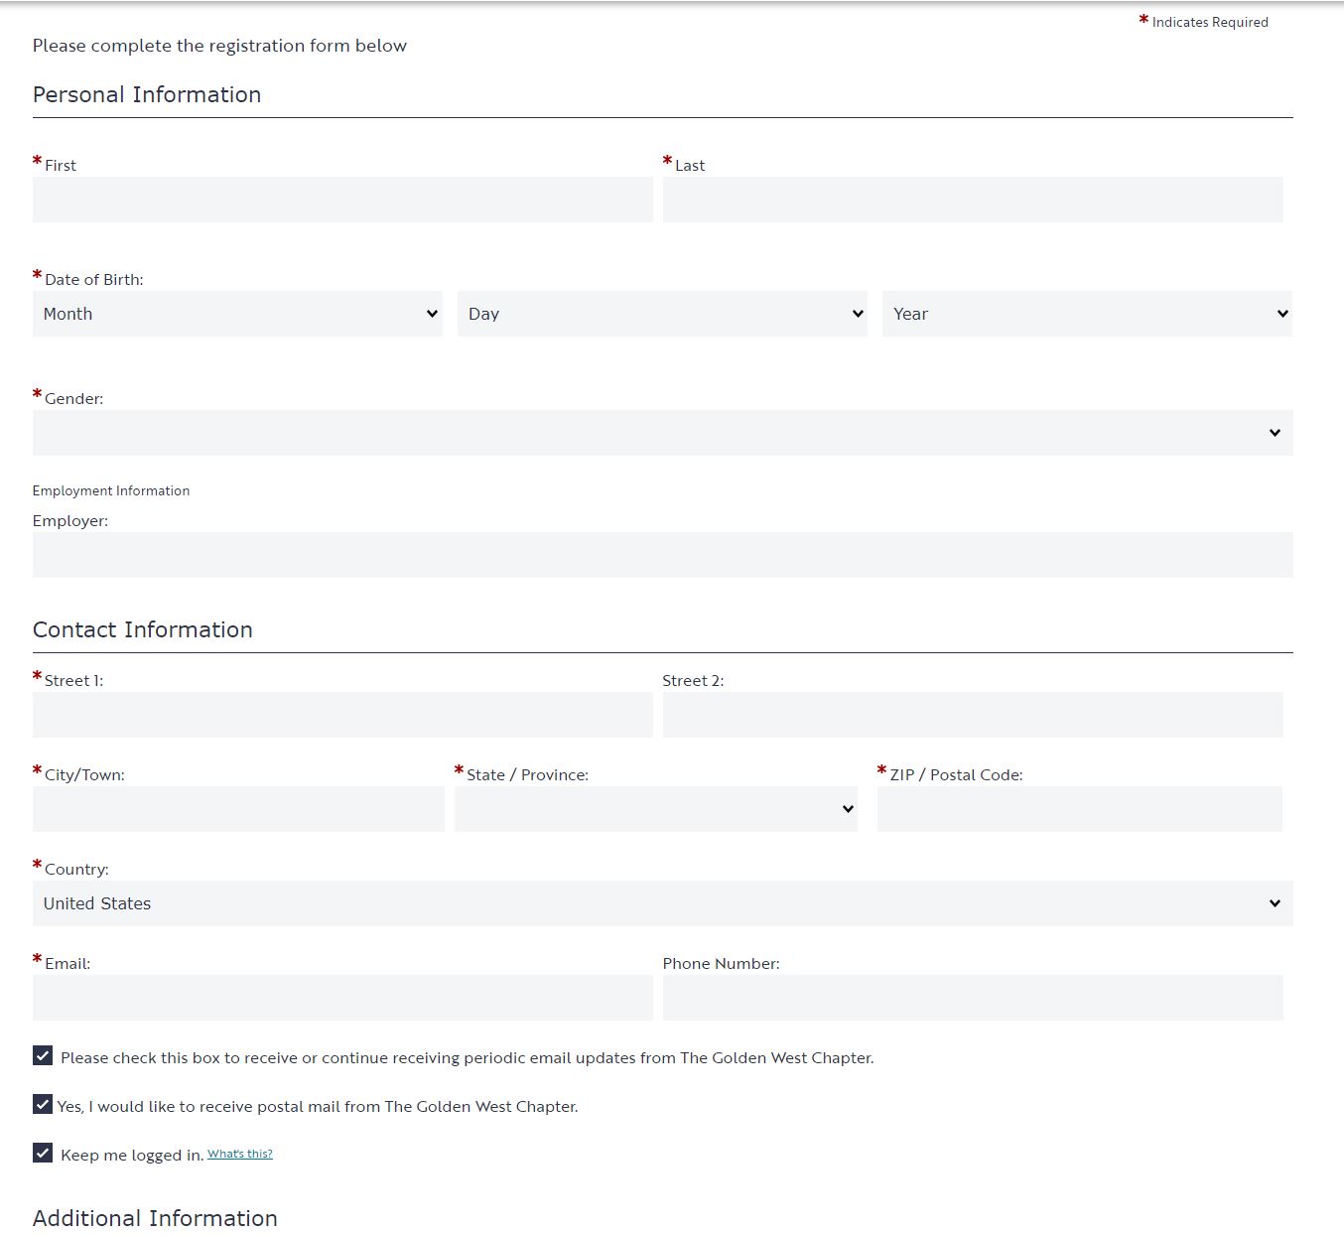Click the Employer text field
Screen dimensions: 1344x1235
[x=662, y=555]
